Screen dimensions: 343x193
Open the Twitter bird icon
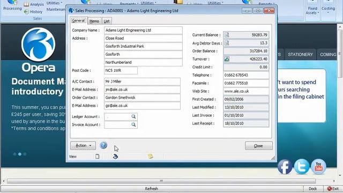302,167
